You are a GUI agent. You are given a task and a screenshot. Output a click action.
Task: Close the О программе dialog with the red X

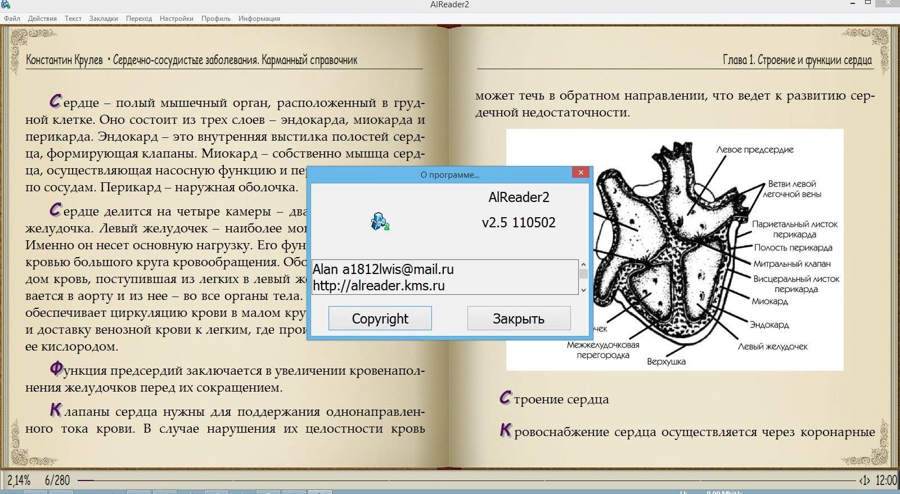pyautogui.click(x=580, y=172)
